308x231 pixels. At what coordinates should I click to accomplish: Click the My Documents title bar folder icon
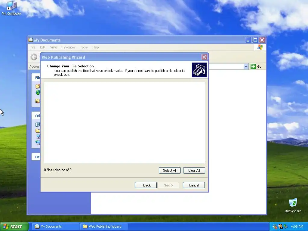tap(31, 40)
